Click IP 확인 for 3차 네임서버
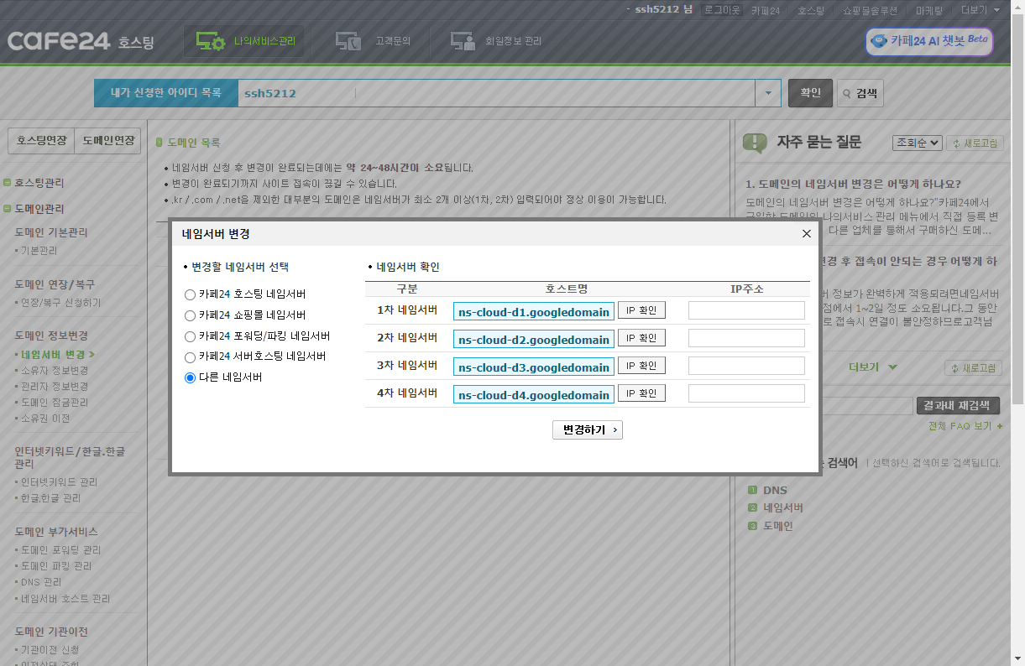1025x666 pixels. tap(641, 366)
